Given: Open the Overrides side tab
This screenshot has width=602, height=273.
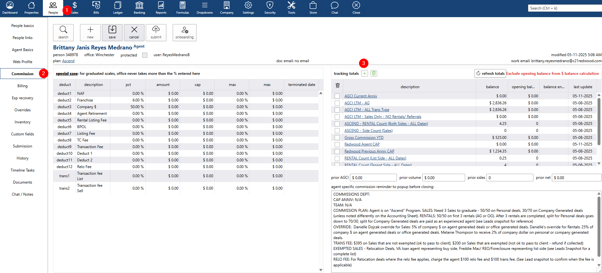Looking at the screenshot, I should [x=23, y=110].
